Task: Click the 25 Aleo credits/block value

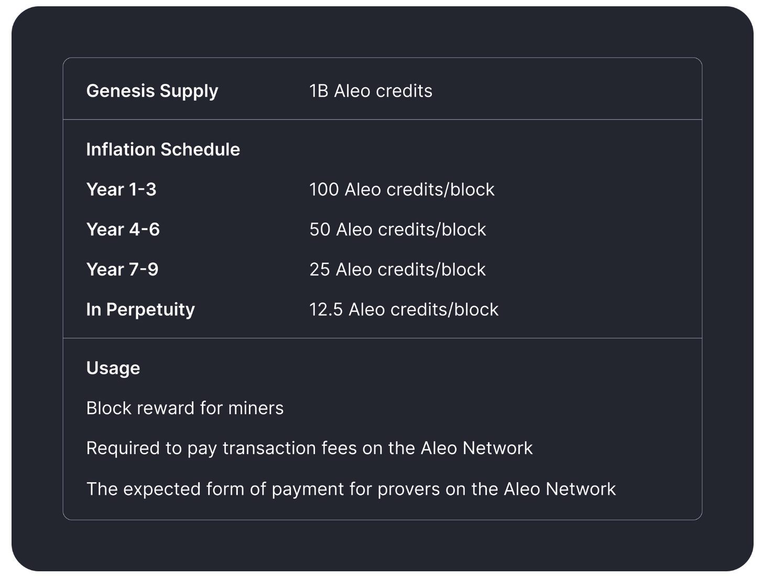Action: [x=397, y=270]
